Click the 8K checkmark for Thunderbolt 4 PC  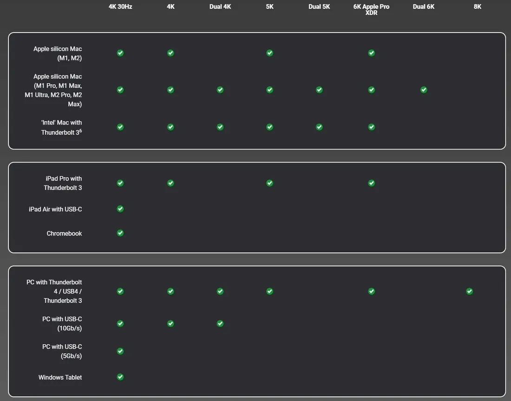(469, 291)
